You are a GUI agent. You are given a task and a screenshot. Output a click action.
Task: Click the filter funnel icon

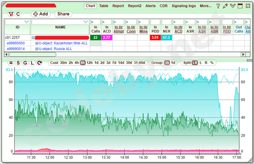[11, 14]
